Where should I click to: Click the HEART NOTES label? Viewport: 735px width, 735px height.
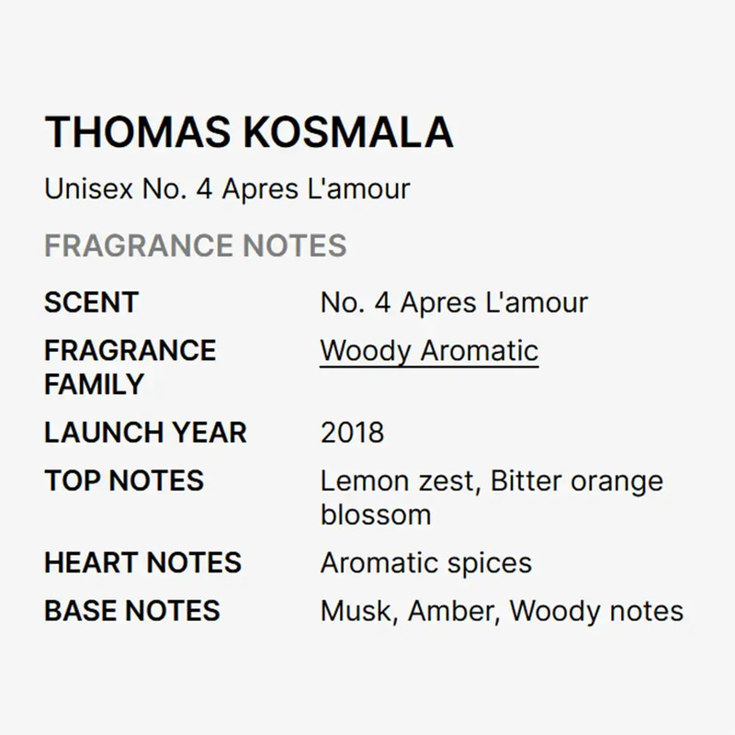pos(143,562)
